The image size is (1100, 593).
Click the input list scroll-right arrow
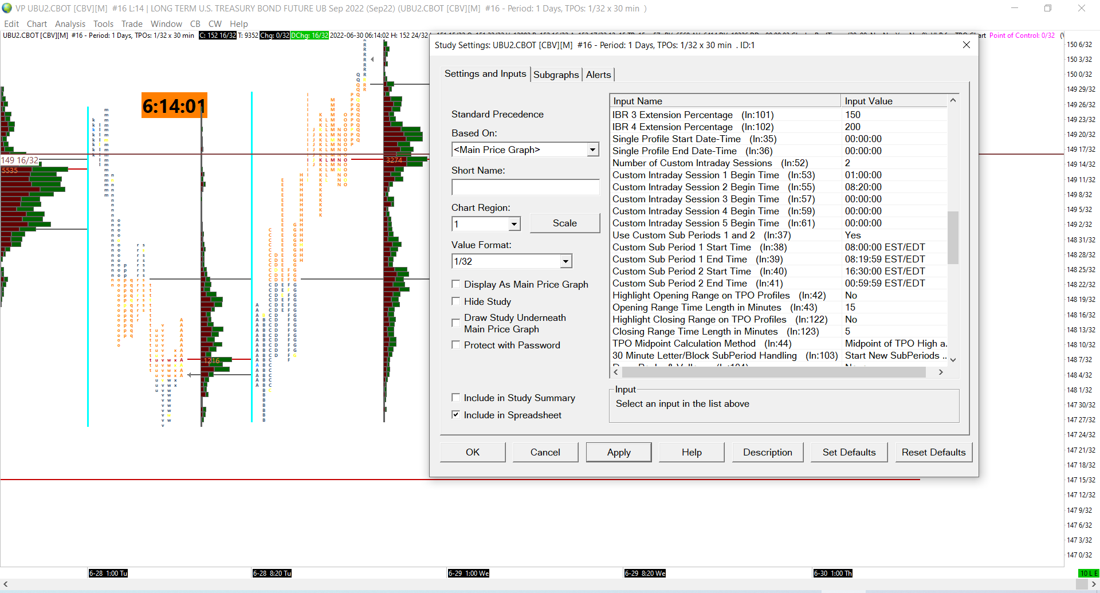(940, 372)
